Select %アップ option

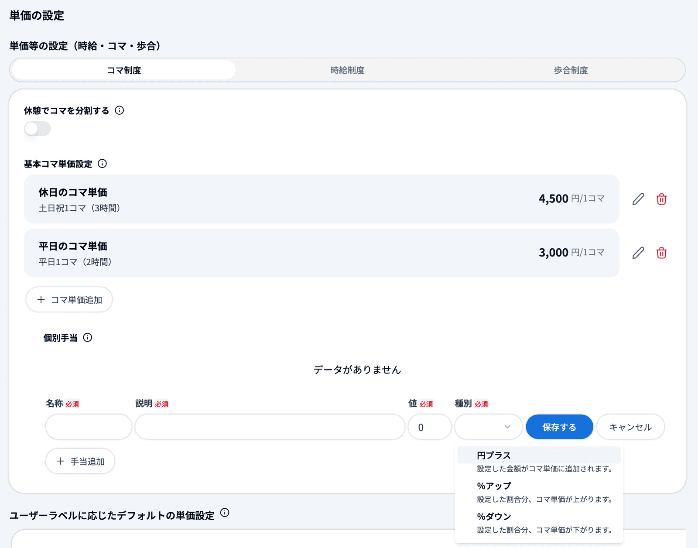539,492
